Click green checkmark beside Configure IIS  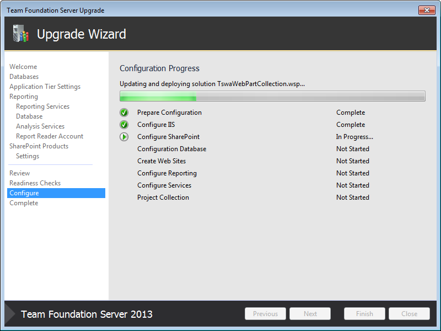[124, 125]
